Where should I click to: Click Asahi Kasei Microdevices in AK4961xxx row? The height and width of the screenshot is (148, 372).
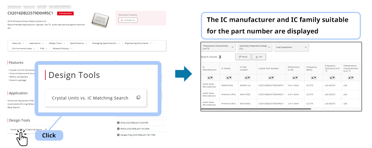pos(209,85)
